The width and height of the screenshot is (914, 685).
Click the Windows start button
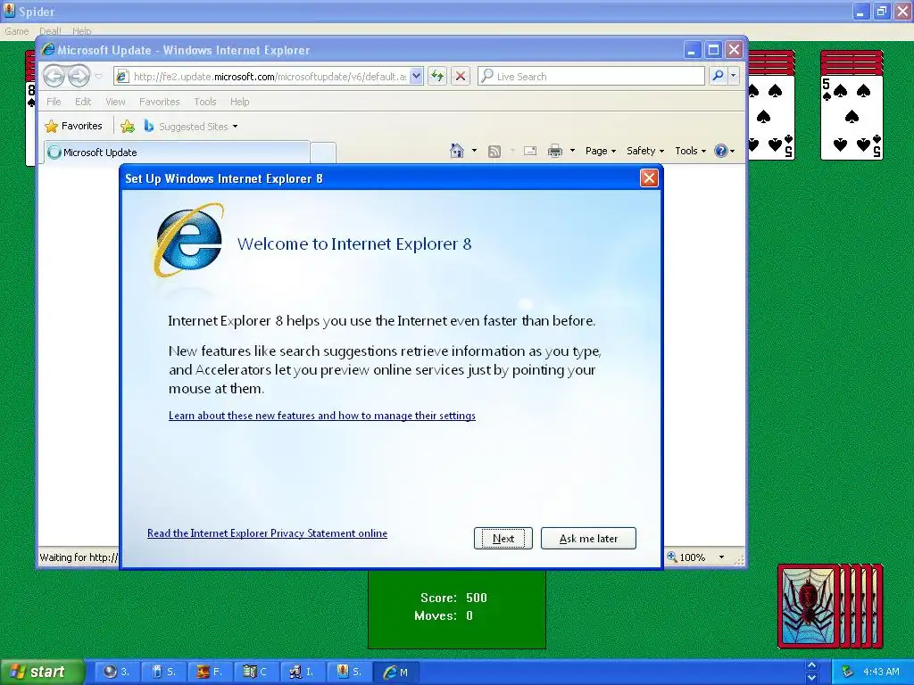(42, 672)
